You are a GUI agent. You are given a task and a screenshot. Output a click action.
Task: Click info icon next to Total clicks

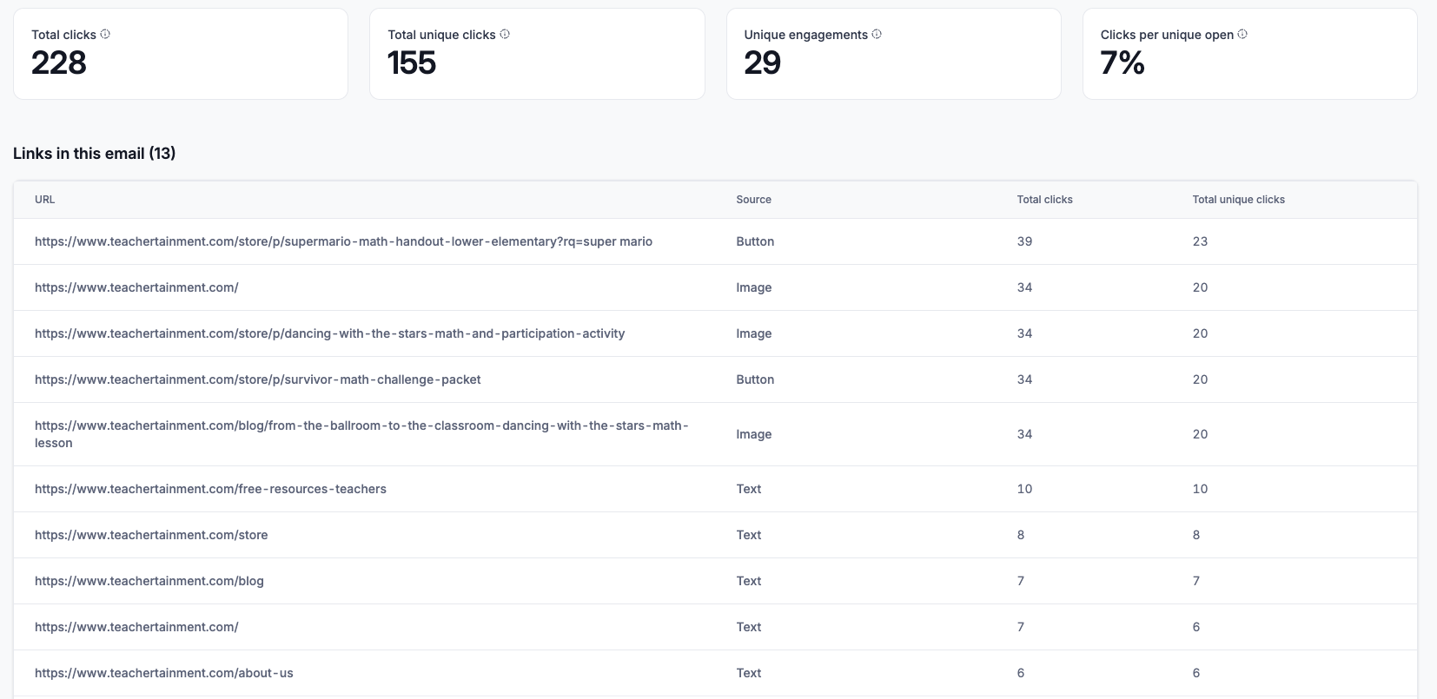click(105, 35)
